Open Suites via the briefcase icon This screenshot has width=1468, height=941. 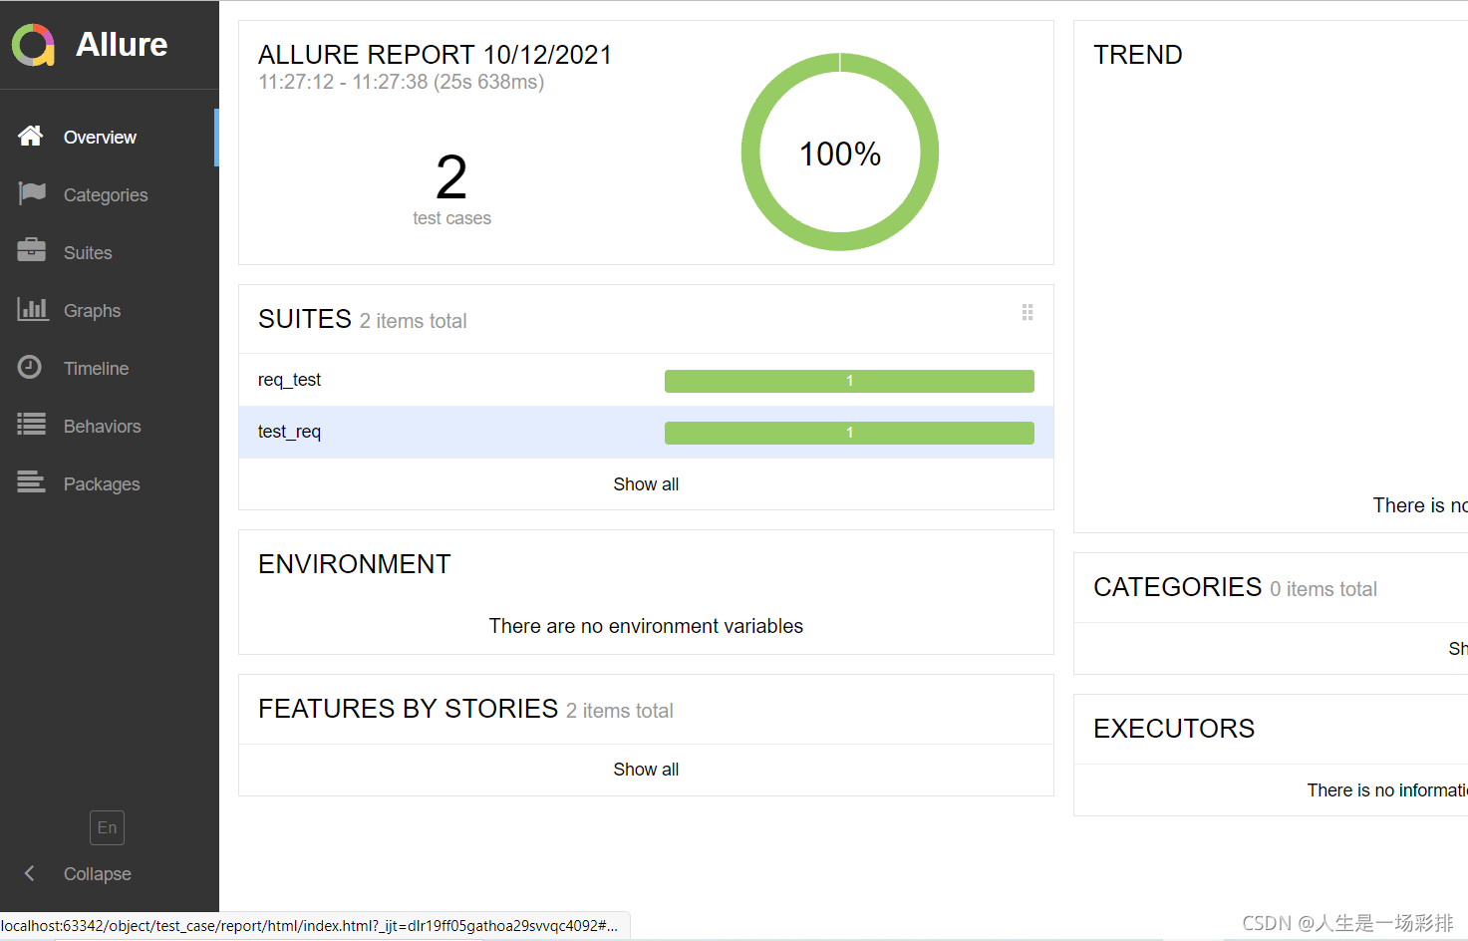[x=32, y=251]
